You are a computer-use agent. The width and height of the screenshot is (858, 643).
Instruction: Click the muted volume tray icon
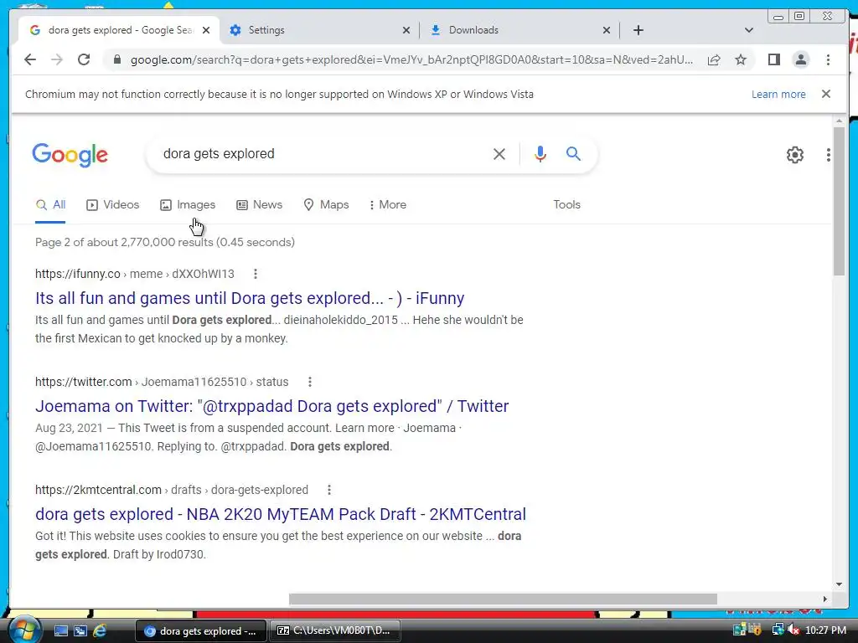tap(793, 630)
